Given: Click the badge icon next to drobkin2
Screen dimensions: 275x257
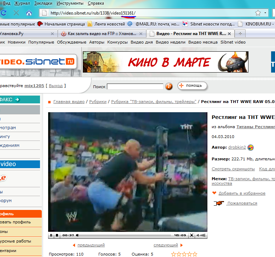Looking at the screenshot, I should [x=251, y=148].
